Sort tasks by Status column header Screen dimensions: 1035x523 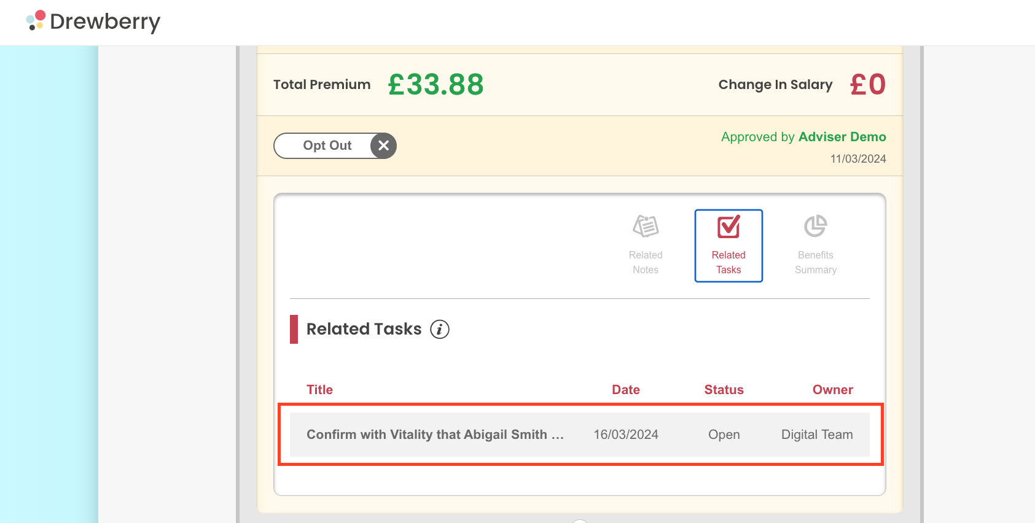coord(724,390)
